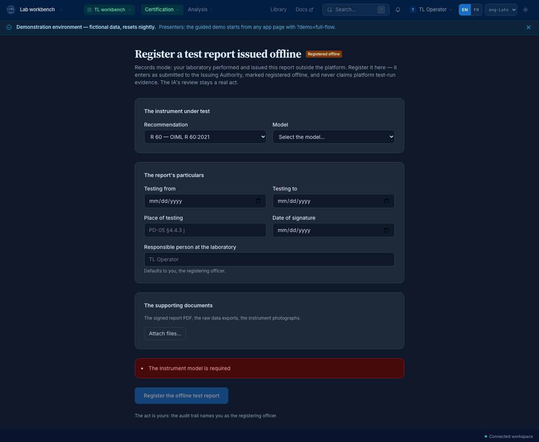Open the Select the model dropdown
The width and height of the screenshot is (539, 442).
(334, 137)
